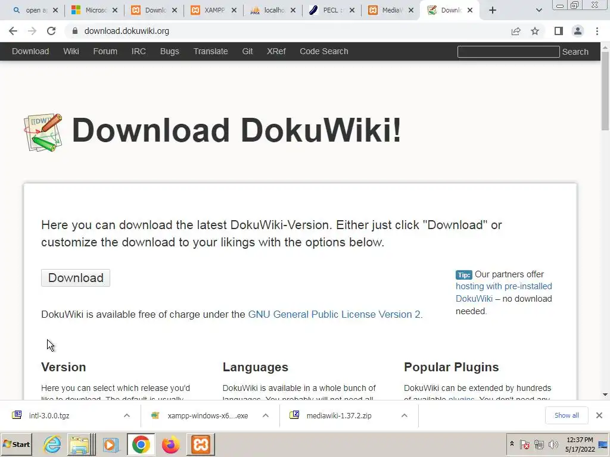Open the Translate nav menu item
The width and height of the screenshot is (610, 457).
coord(210,51)
